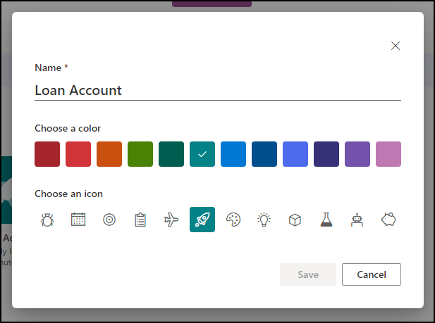Choose the orange color swatch
The width and height of the screenshot is (435, 323).
pyautogui.click(x=109, y=154)
